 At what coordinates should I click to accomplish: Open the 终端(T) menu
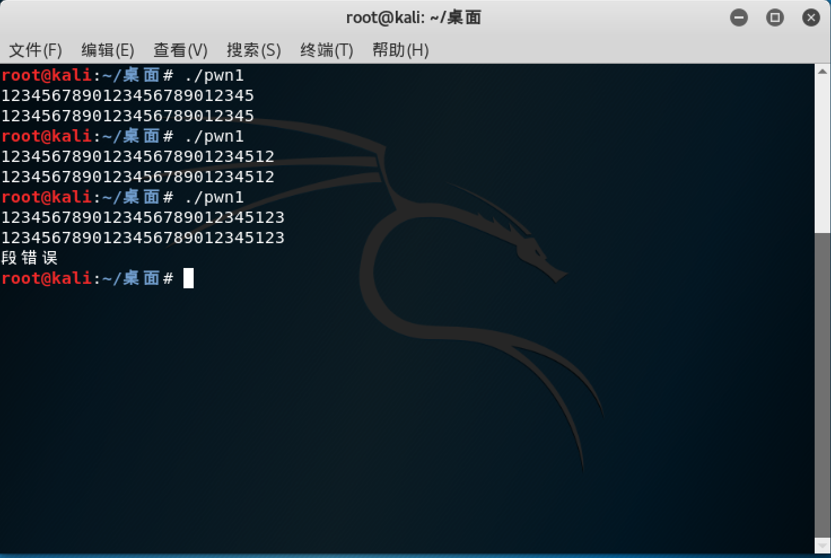click(326, 50)
